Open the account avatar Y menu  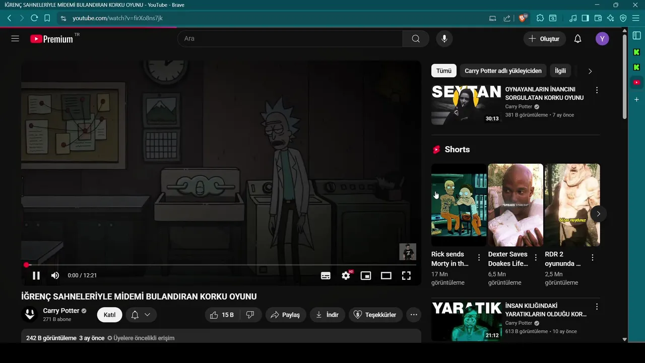[x=602, y=39]
